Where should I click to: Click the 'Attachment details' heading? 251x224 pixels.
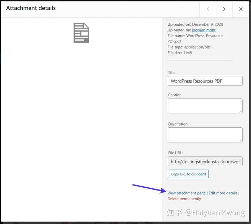(31, 8)
